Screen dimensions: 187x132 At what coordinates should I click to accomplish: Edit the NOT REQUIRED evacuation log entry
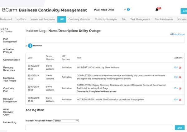coord(176,100)
